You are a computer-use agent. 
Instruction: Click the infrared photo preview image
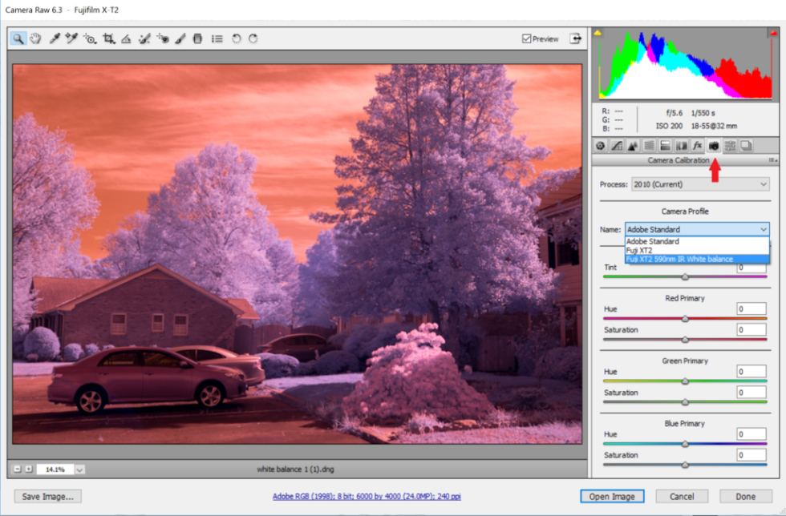click(298, 254)
